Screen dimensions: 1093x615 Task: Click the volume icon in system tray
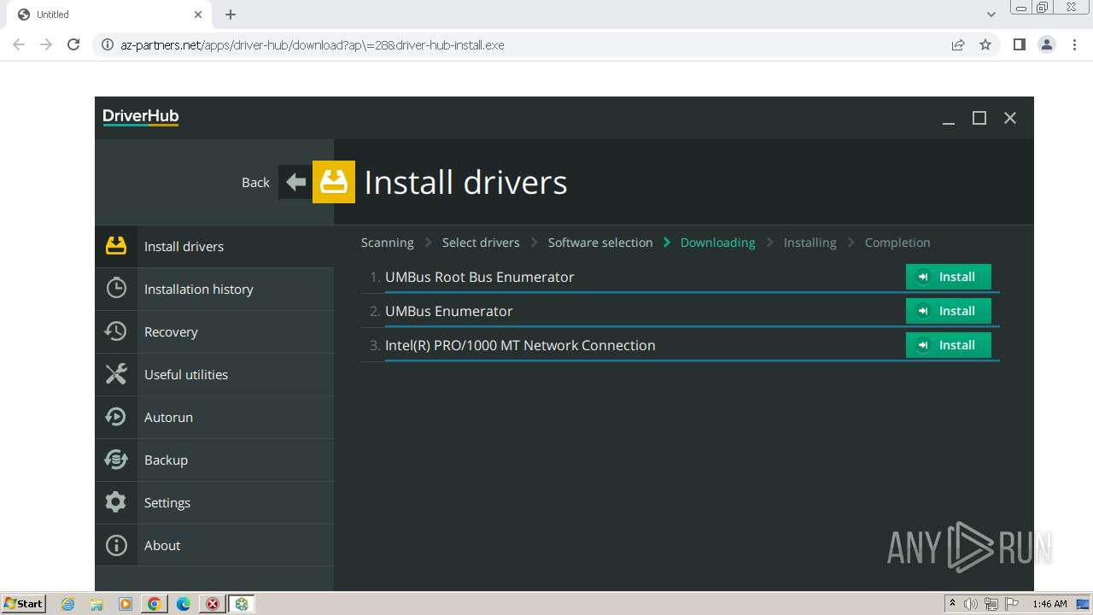point(971,604)
